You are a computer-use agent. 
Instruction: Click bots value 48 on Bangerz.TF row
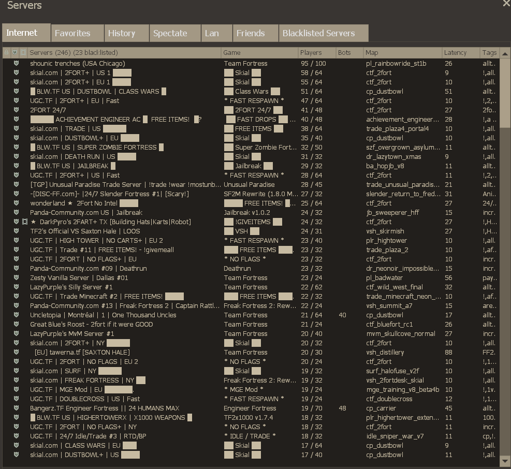pos(343,408)
